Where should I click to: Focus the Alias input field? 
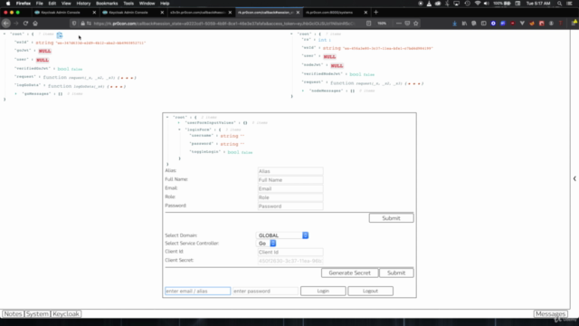tap(290, 171)
